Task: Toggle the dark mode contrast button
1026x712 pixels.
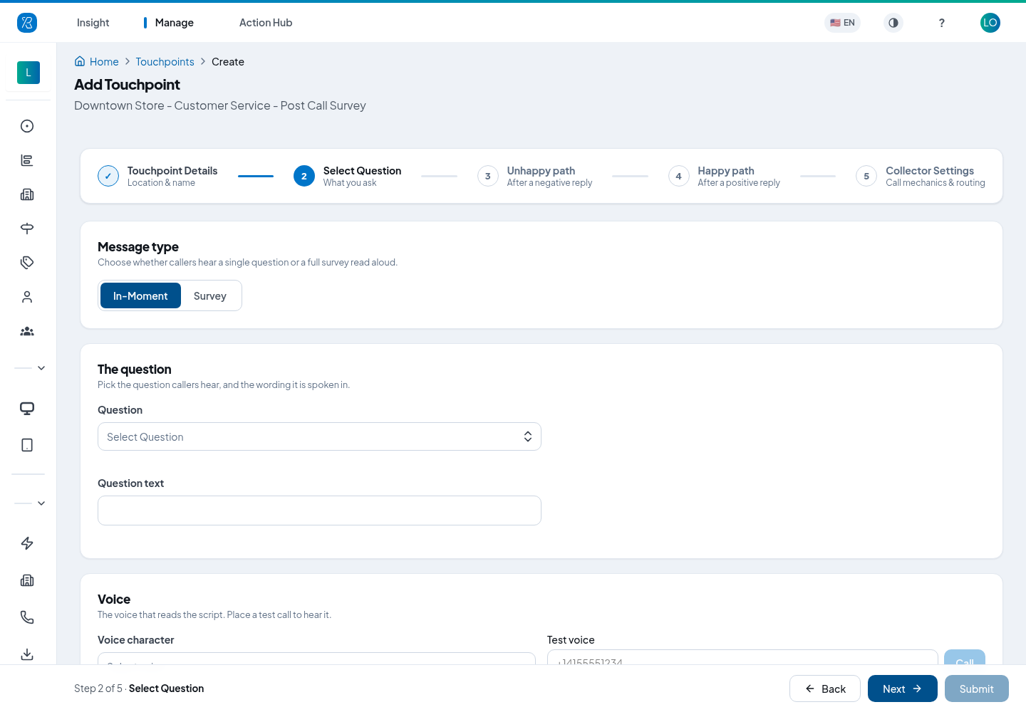Action: [x=893, y=23]
